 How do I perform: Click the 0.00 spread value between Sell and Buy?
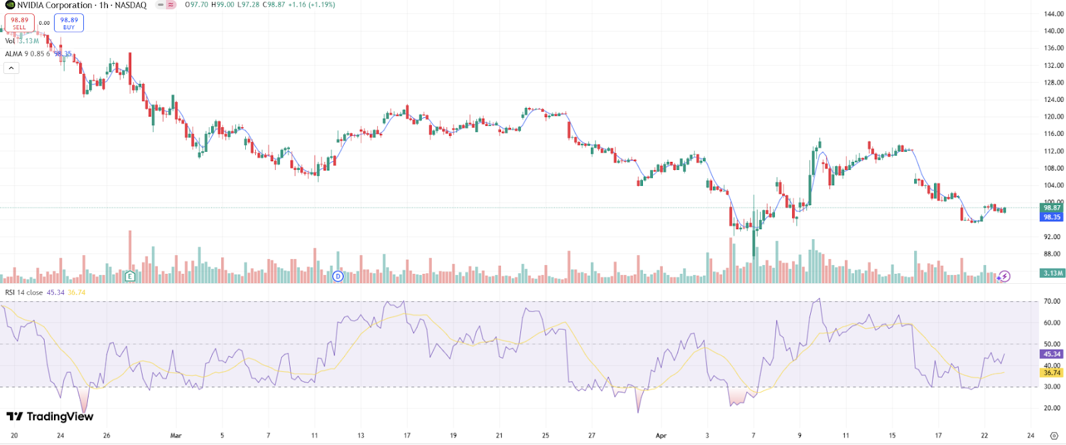click(x=45, y=23)
